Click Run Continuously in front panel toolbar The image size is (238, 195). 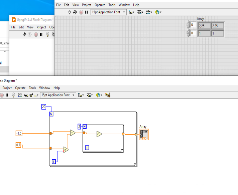click(75, 12)
